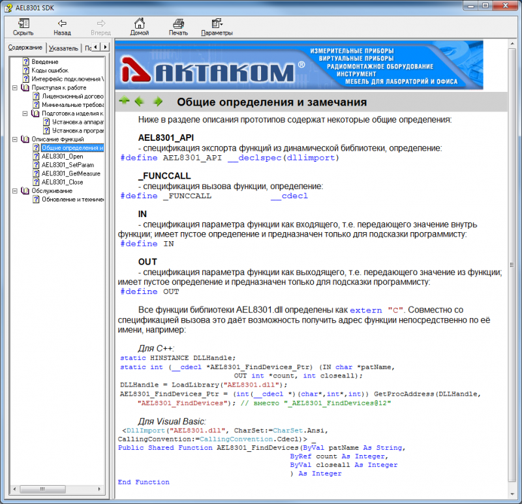Click the green left-arrow previous topic icon
Screen dimensions: 522x504
139,101
